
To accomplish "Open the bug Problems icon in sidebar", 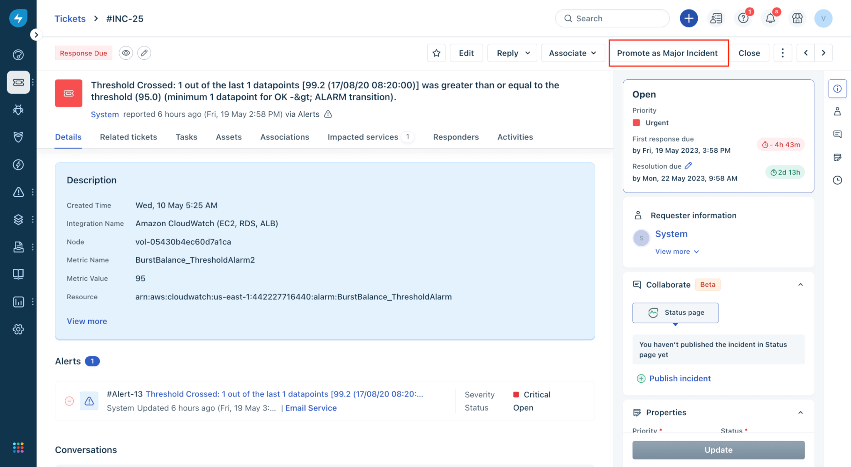I will point(18,110).
